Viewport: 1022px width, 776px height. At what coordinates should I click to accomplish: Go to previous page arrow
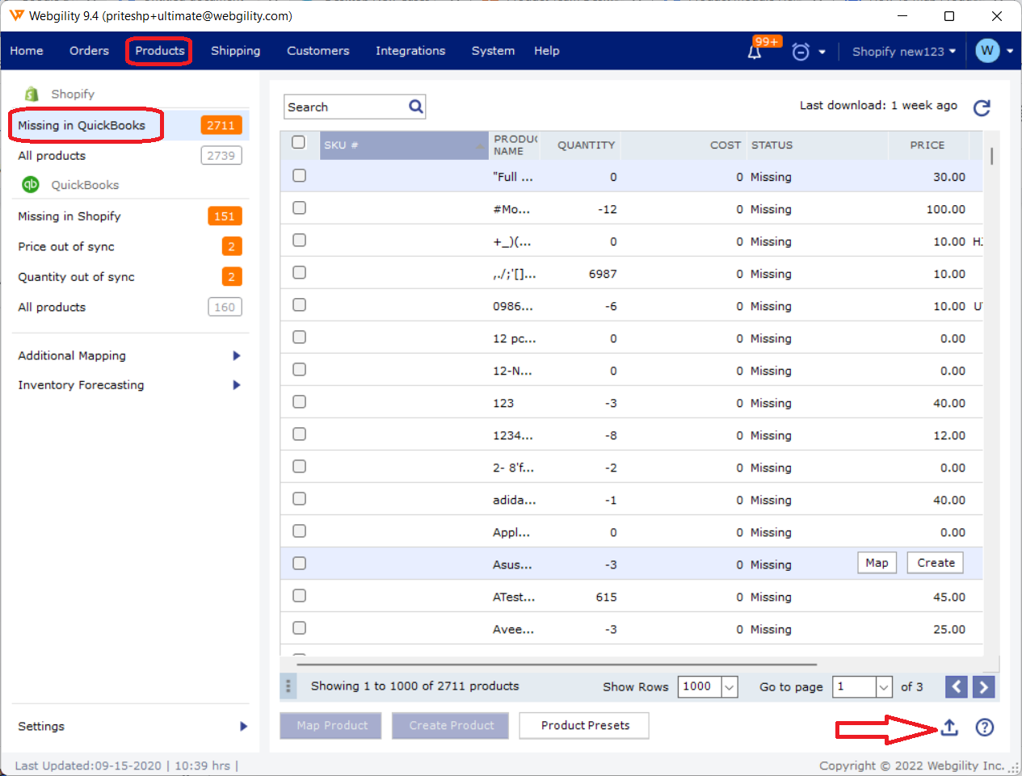(957, 687)
